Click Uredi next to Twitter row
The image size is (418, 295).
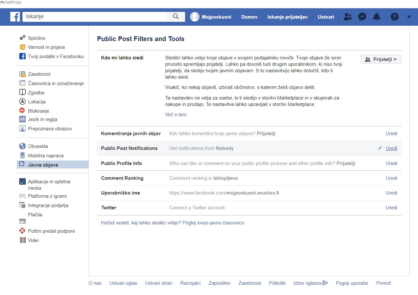click(x=391, y=208)
